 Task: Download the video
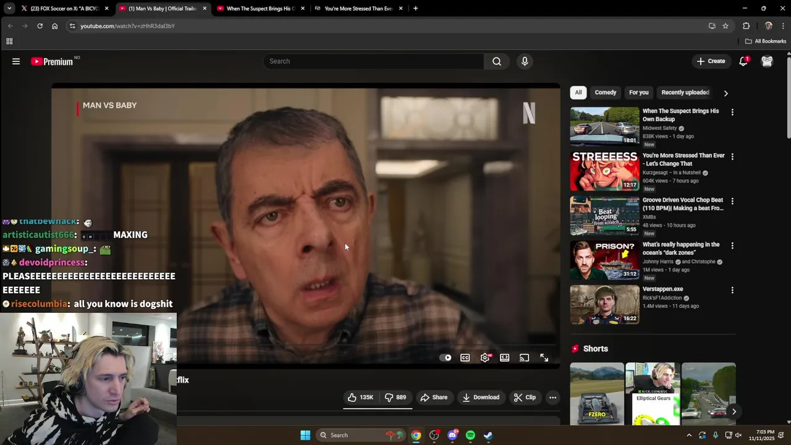(481, 397)
